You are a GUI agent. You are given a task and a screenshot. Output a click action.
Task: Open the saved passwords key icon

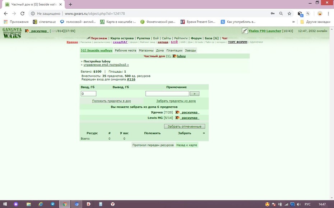click(273, 14)
